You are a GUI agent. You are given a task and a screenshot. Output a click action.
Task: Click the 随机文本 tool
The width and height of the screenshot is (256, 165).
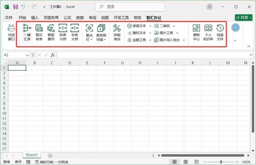tap(137, 33)
